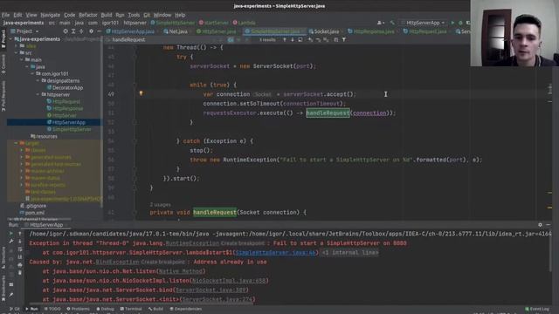The height and width of the screenshot is (314, 559).
Task: Toggle the Match Case search option
Action: (231, 40)
